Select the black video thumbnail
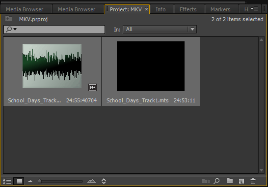The width and height of the screenshot is (268, 187). click(x=151, y=66)
